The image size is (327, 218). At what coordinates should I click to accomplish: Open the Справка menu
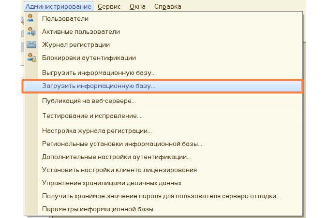point(168,6)
